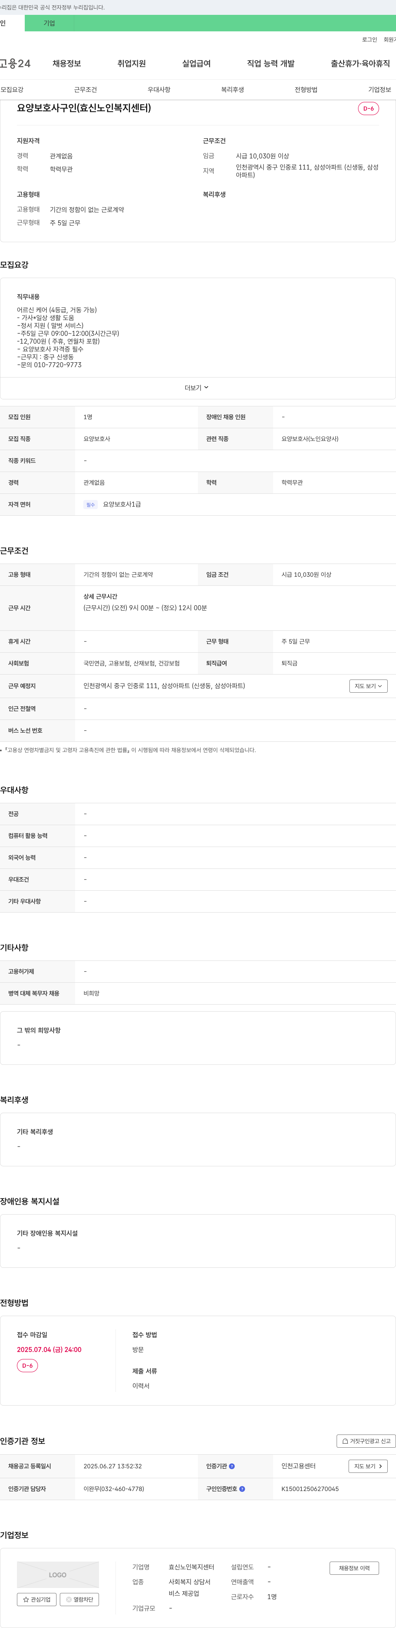Open 채용정보 이력 history button

click(x=354, y=1567)
